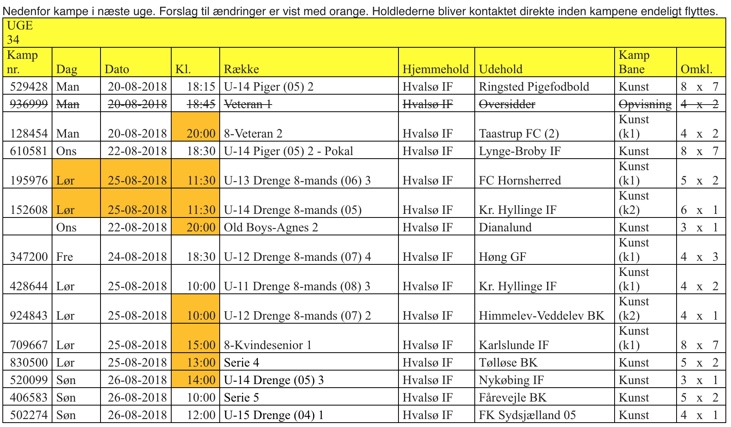This screenshot has height=427, width=731.
Task: Click opponent 'Fårevejle BK'
Action: tap(545, 397)
